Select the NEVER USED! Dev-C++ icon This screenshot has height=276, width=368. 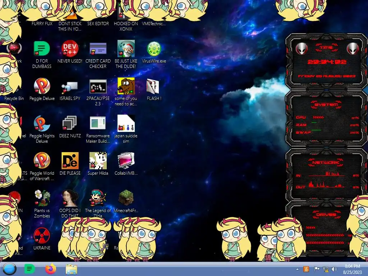coord(70,49)
